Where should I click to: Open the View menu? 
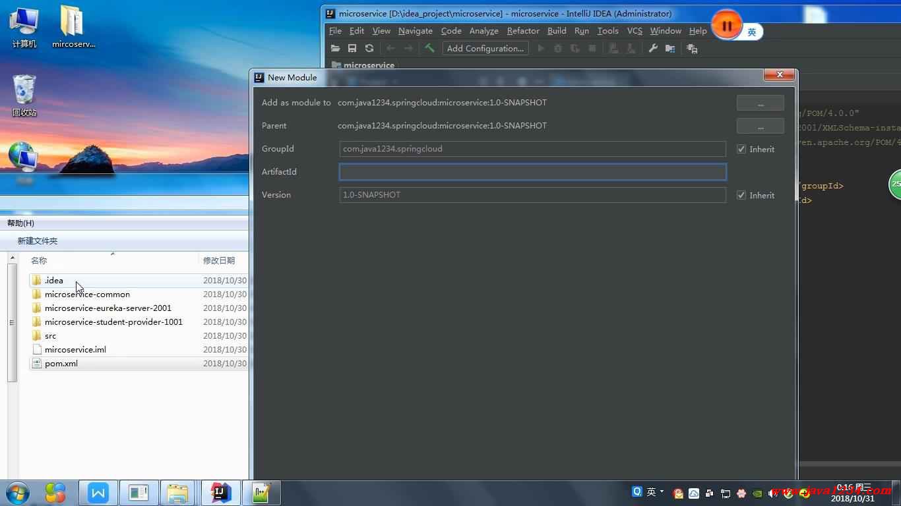click(x=381, y=31)
